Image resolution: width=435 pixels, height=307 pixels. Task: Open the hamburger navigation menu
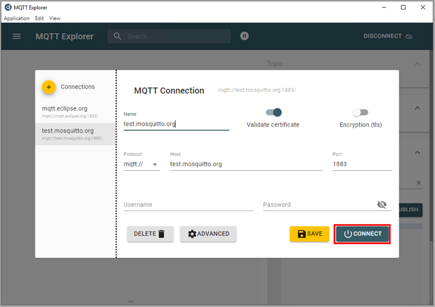(x=17, y=36)
